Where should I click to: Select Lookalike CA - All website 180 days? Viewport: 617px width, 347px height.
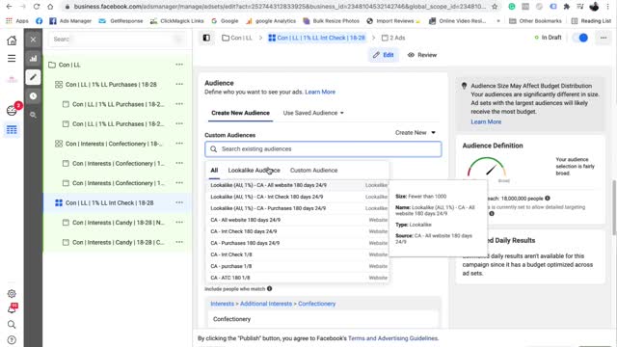[x=297, y=185]
